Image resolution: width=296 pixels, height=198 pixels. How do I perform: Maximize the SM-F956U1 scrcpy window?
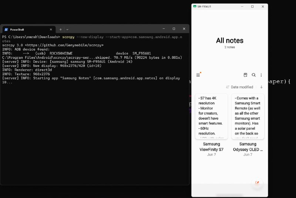tap(252, 7)
